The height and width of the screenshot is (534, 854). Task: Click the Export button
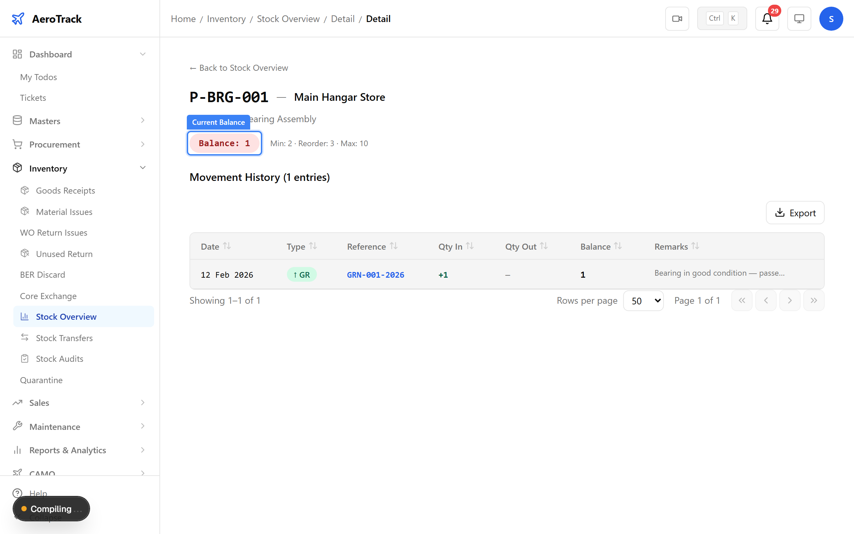click(795, 213)
